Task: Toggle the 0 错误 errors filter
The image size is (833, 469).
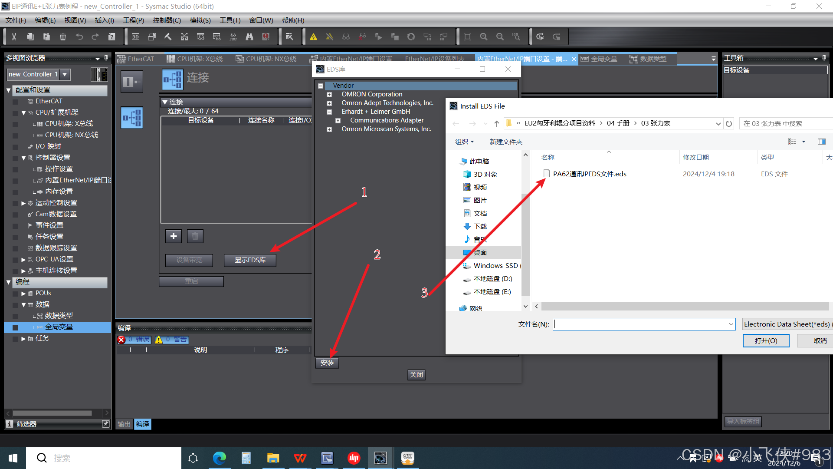Action: 134,340
